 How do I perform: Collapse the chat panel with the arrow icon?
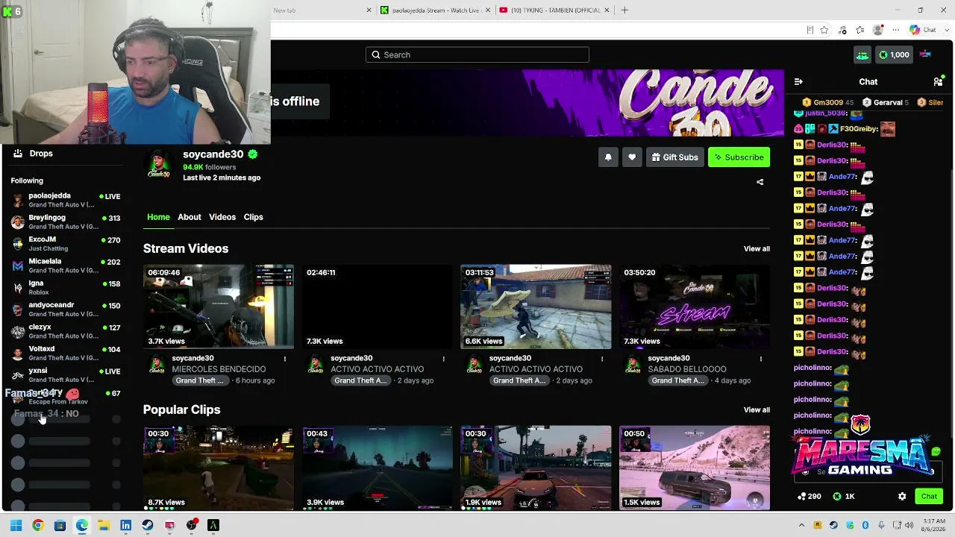click(x=798, y=81)
